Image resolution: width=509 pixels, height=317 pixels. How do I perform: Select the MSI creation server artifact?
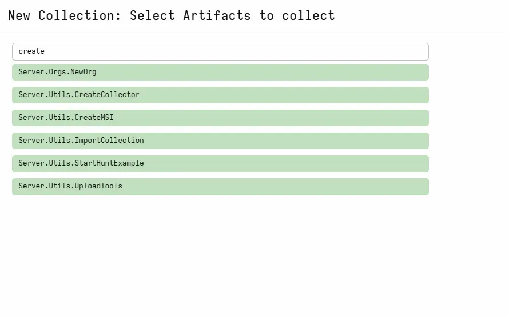pyautogui.click(x=220, y=118)
